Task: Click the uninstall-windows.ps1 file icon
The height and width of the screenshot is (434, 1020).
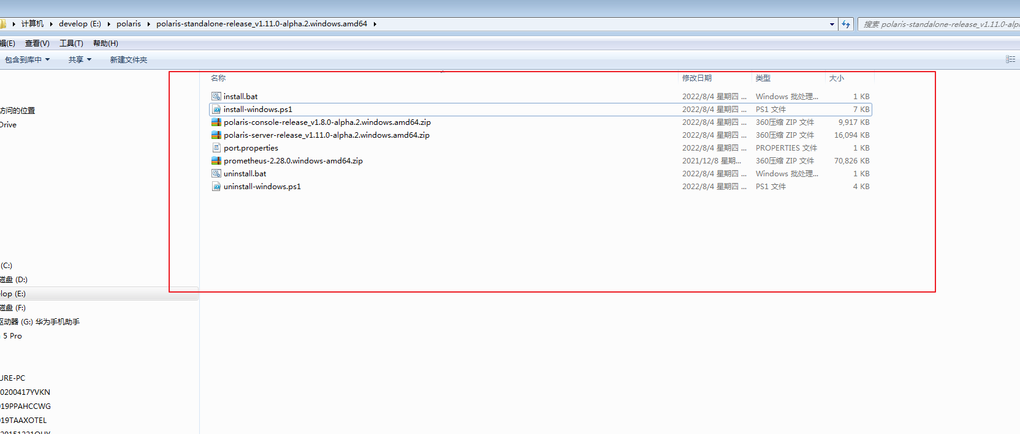Action: tap(216, 187)
